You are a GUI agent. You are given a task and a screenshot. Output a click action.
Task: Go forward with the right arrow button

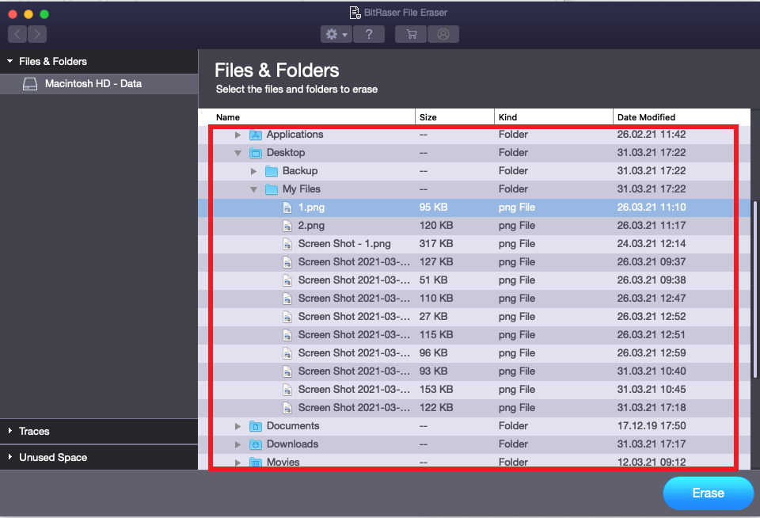coord(37,34)
